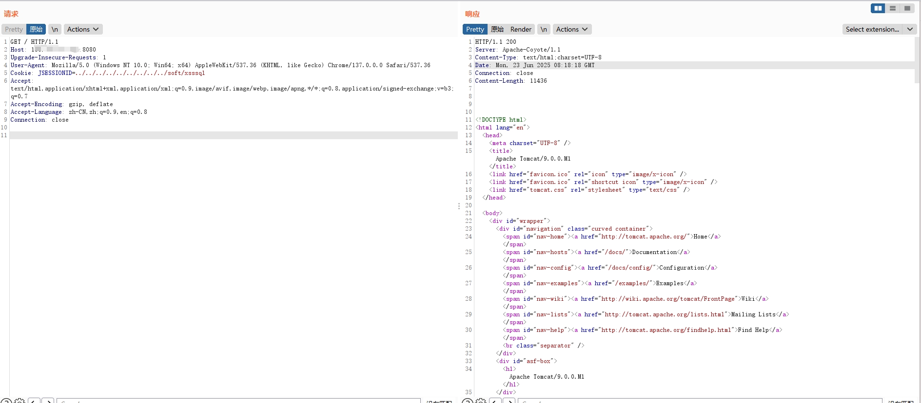The width and height of the screenshot is (921, 403).
Task: Go to previous search match in request
Action: tap(34, 401)
